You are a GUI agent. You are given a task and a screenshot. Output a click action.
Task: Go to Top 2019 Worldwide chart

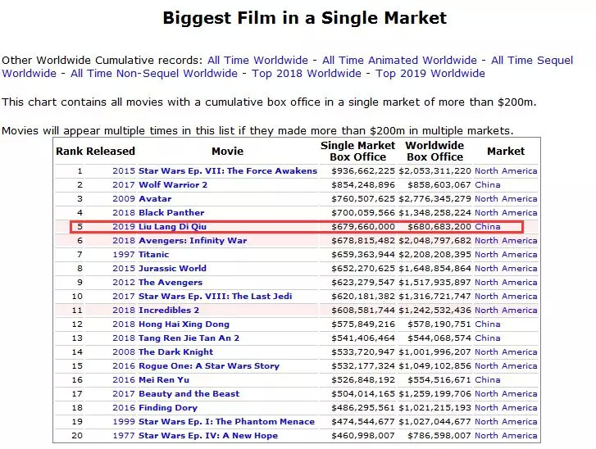click(x=430, y=74)
